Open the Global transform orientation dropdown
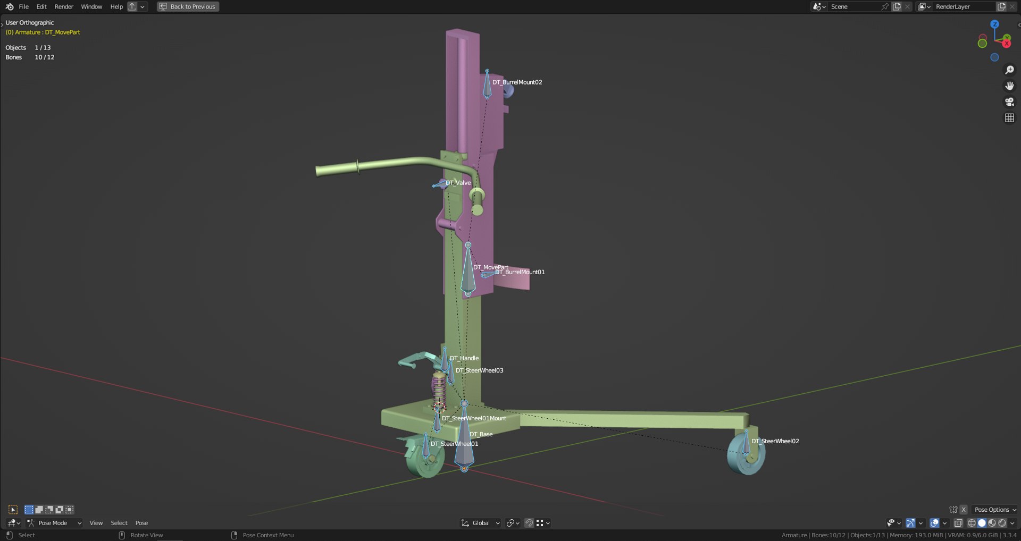The height and width of the screenshot is (541, 1021). click(x=481, y=523)
